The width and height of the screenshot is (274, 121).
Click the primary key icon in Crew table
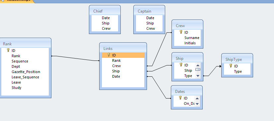tap(181, 32)
